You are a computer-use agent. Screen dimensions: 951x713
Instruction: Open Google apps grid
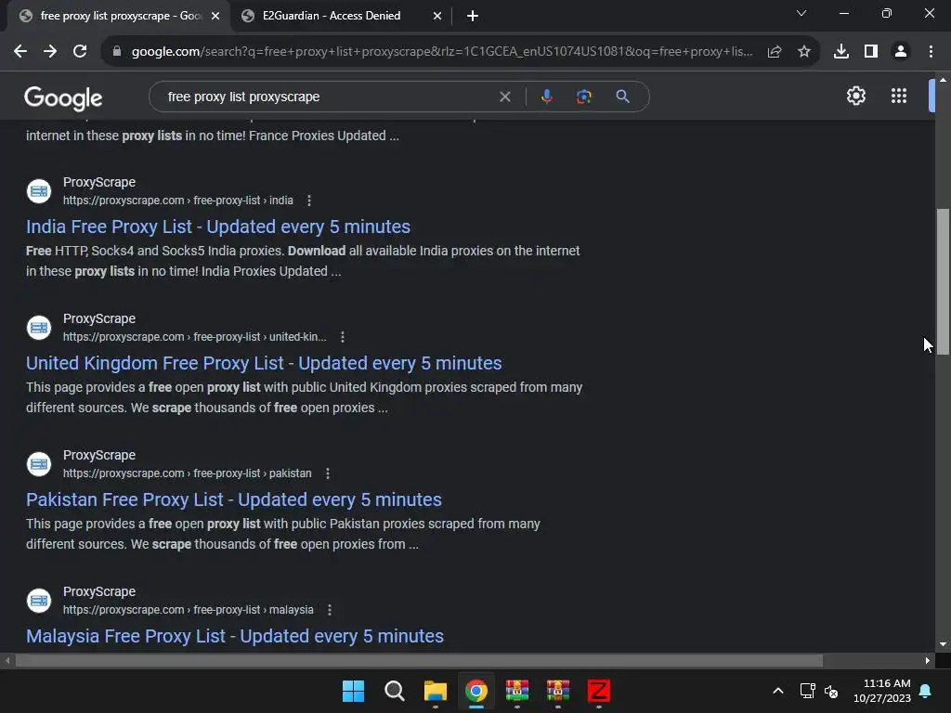pos(899,96)
